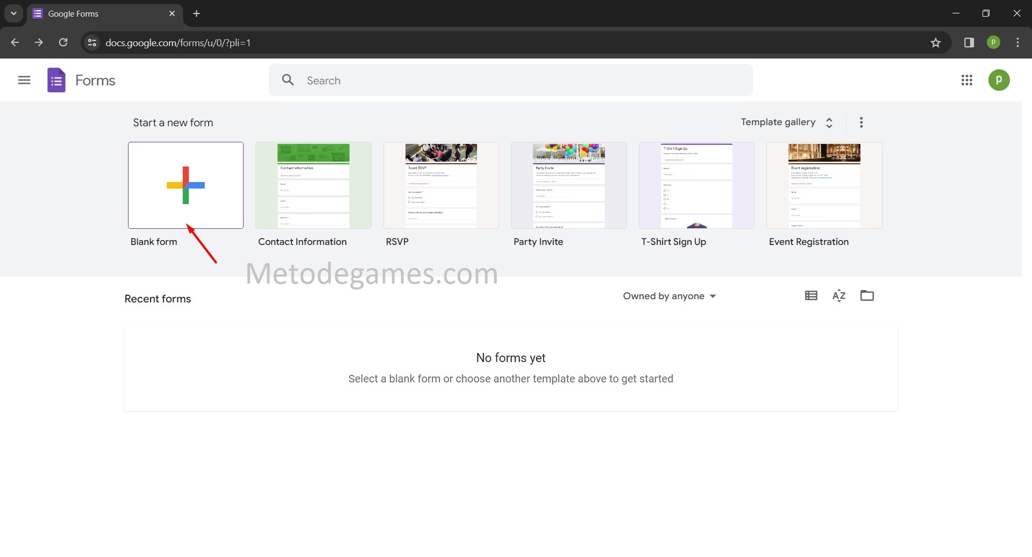The width and height of the screenshot is (1032, 557).
Task: Open the more options beside Template gallery
Action: point(861,122)
